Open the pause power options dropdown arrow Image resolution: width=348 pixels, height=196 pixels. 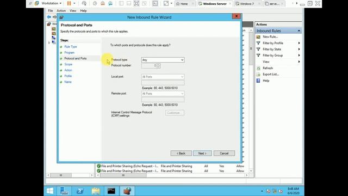click(74, 3)
